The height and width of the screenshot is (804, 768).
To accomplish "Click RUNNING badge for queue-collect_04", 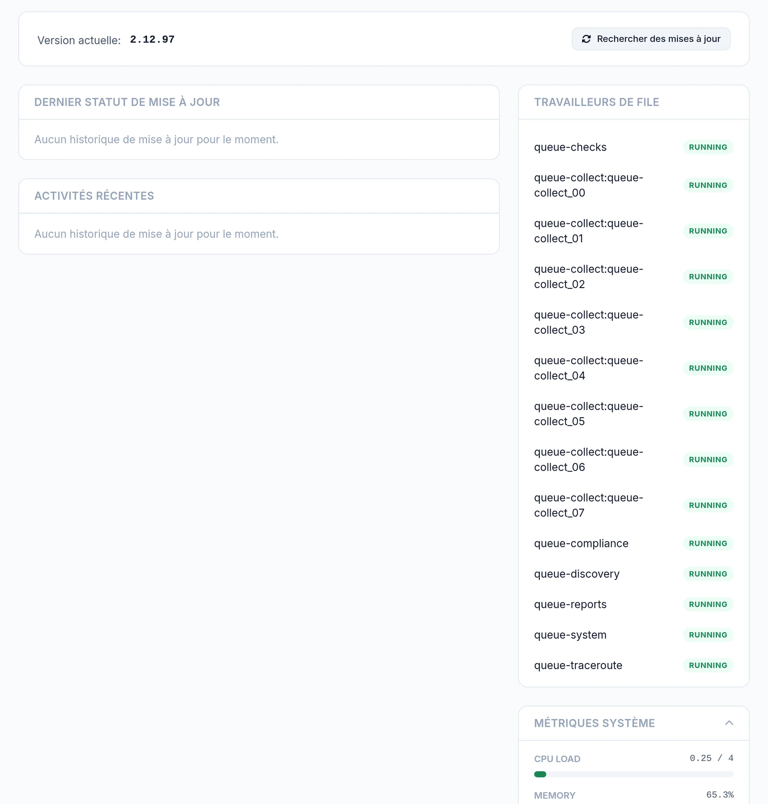I will [708, 368].
